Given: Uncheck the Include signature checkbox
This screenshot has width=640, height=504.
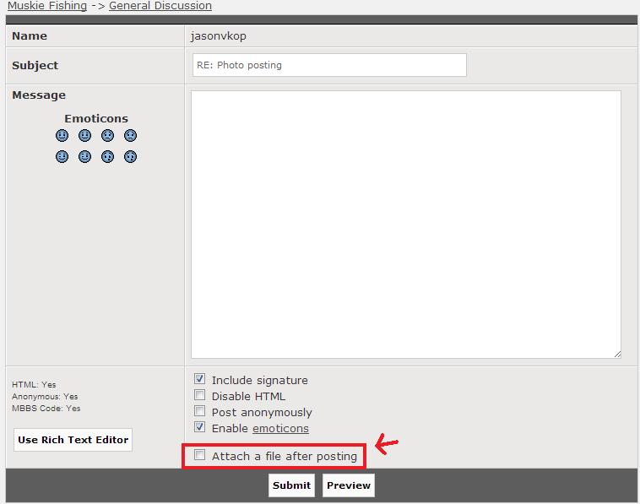Looking at the screenshot, I should pyautogui.click(x=200, y=379).
